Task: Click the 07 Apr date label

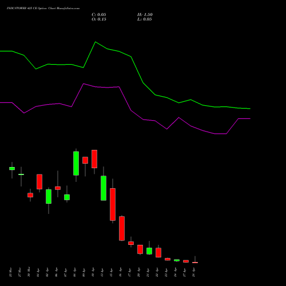Action: (65, 272)
